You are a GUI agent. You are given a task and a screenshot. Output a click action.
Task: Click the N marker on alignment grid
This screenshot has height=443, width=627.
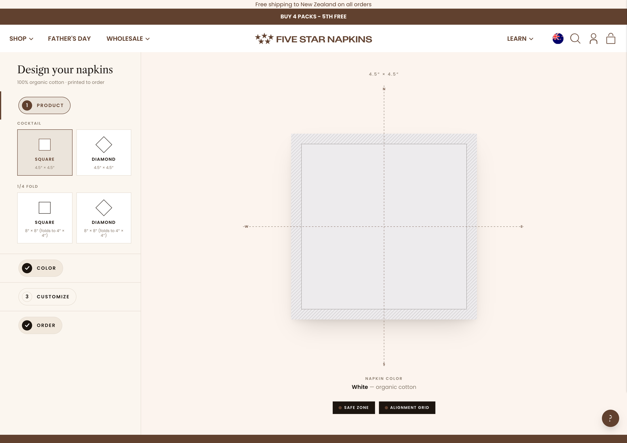point(384,89)
